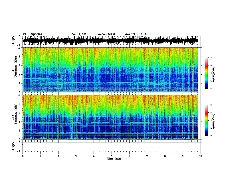Click the "Time (min)" axis label
Image resolution: width=226 pixels, height=175 pixels.
114,159
